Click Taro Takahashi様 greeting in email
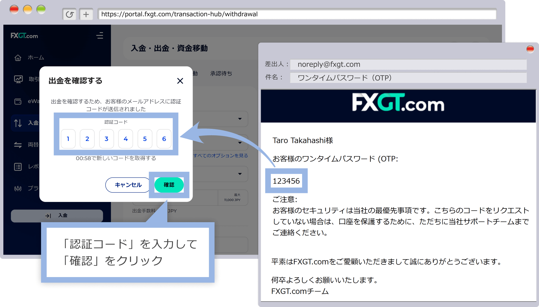Image resolution: width=539 pixels, height=307 pixels. (x=303, y=140)
